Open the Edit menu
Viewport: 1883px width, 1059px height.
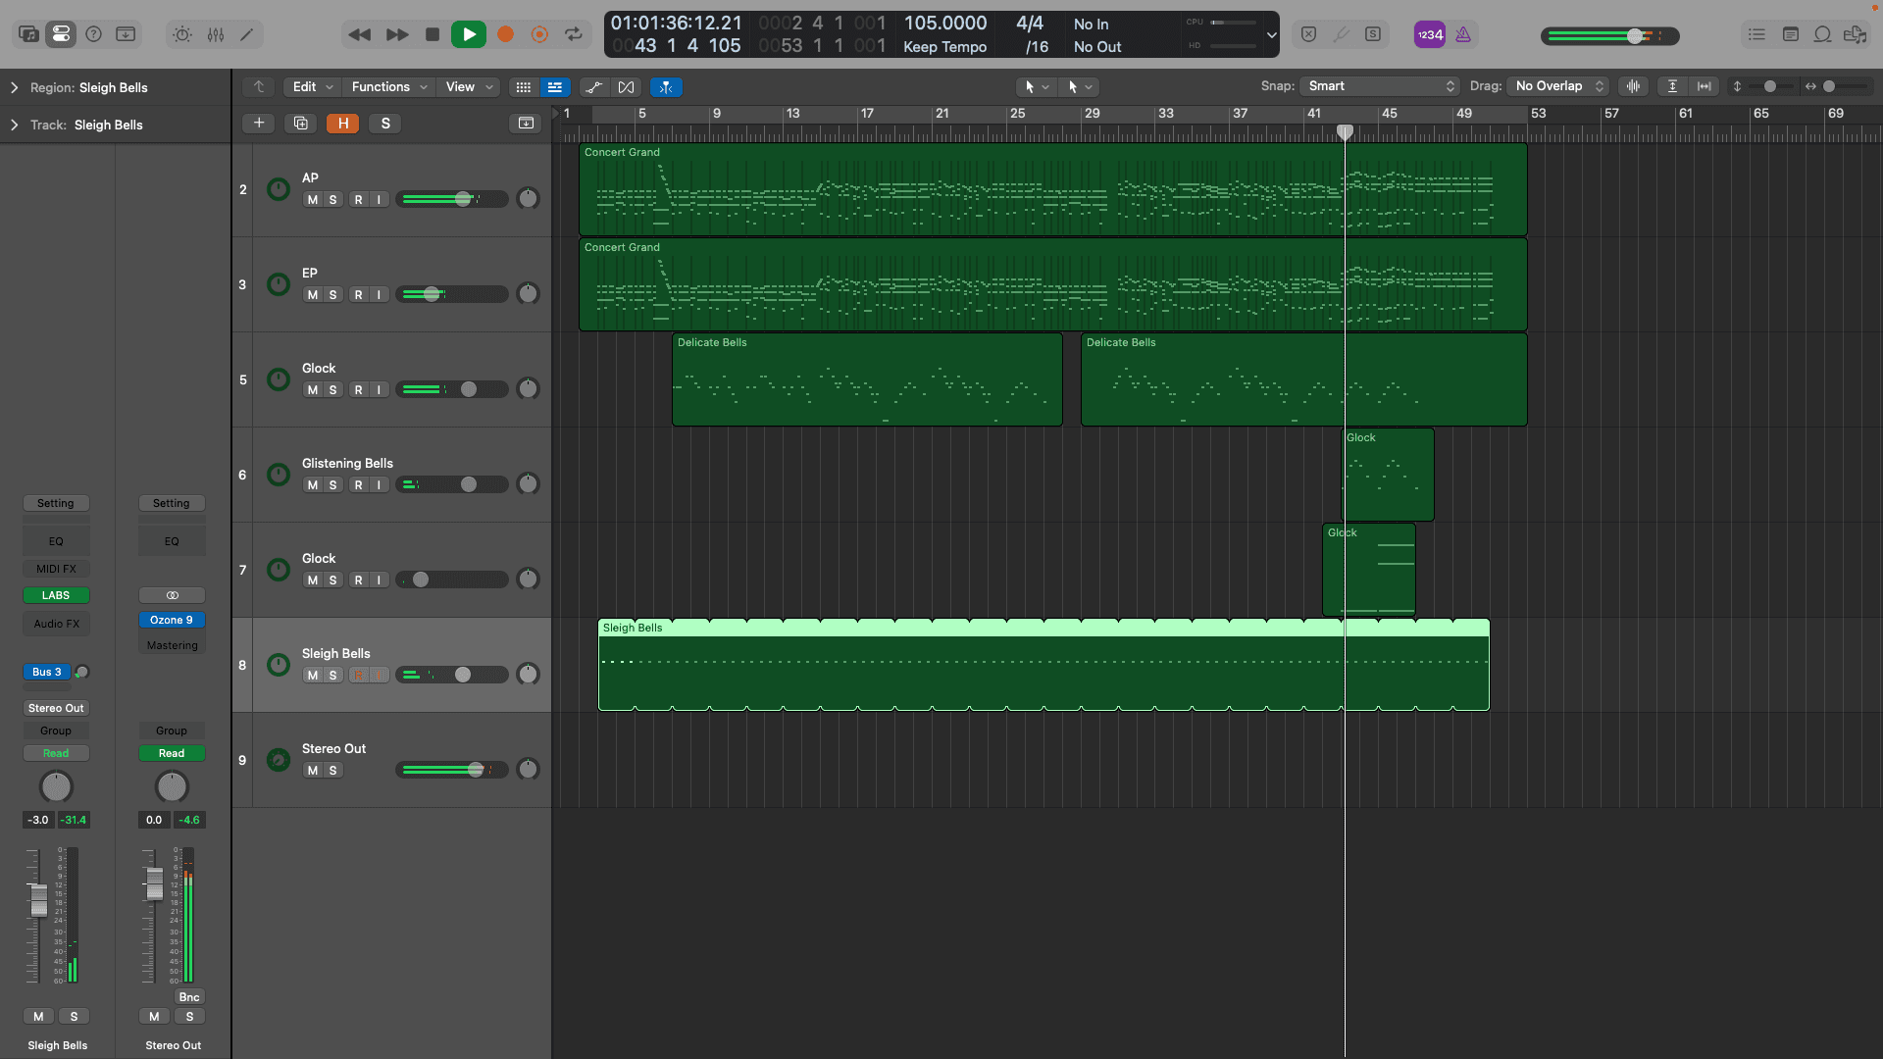[x=313, y=87]
